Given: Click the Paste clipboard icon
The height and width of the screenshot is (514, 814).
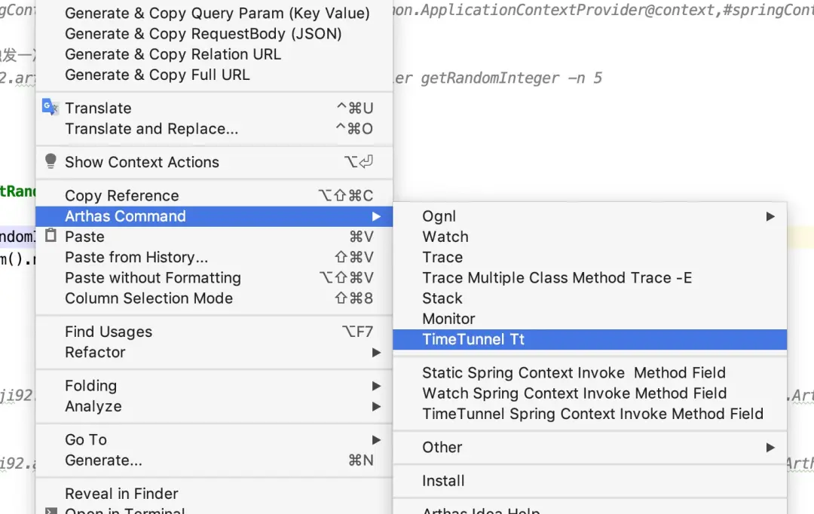Looking at the screenshot, I should 50,236.
